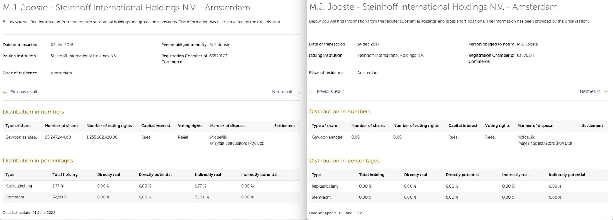The width and height of the screenshot is (613, 220).
Task: Click registration number 63570173 in 2017 filing
Action: tap(526, 55)
